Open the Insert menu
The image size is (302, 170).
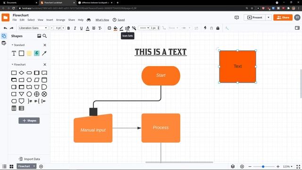point(50,20)
